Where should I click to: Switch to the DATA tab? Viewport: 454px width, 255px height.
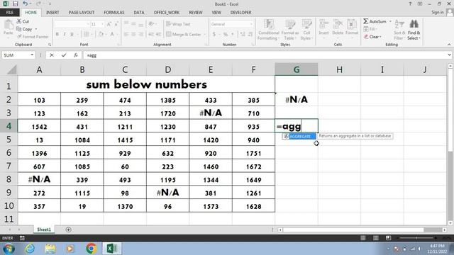139,13
